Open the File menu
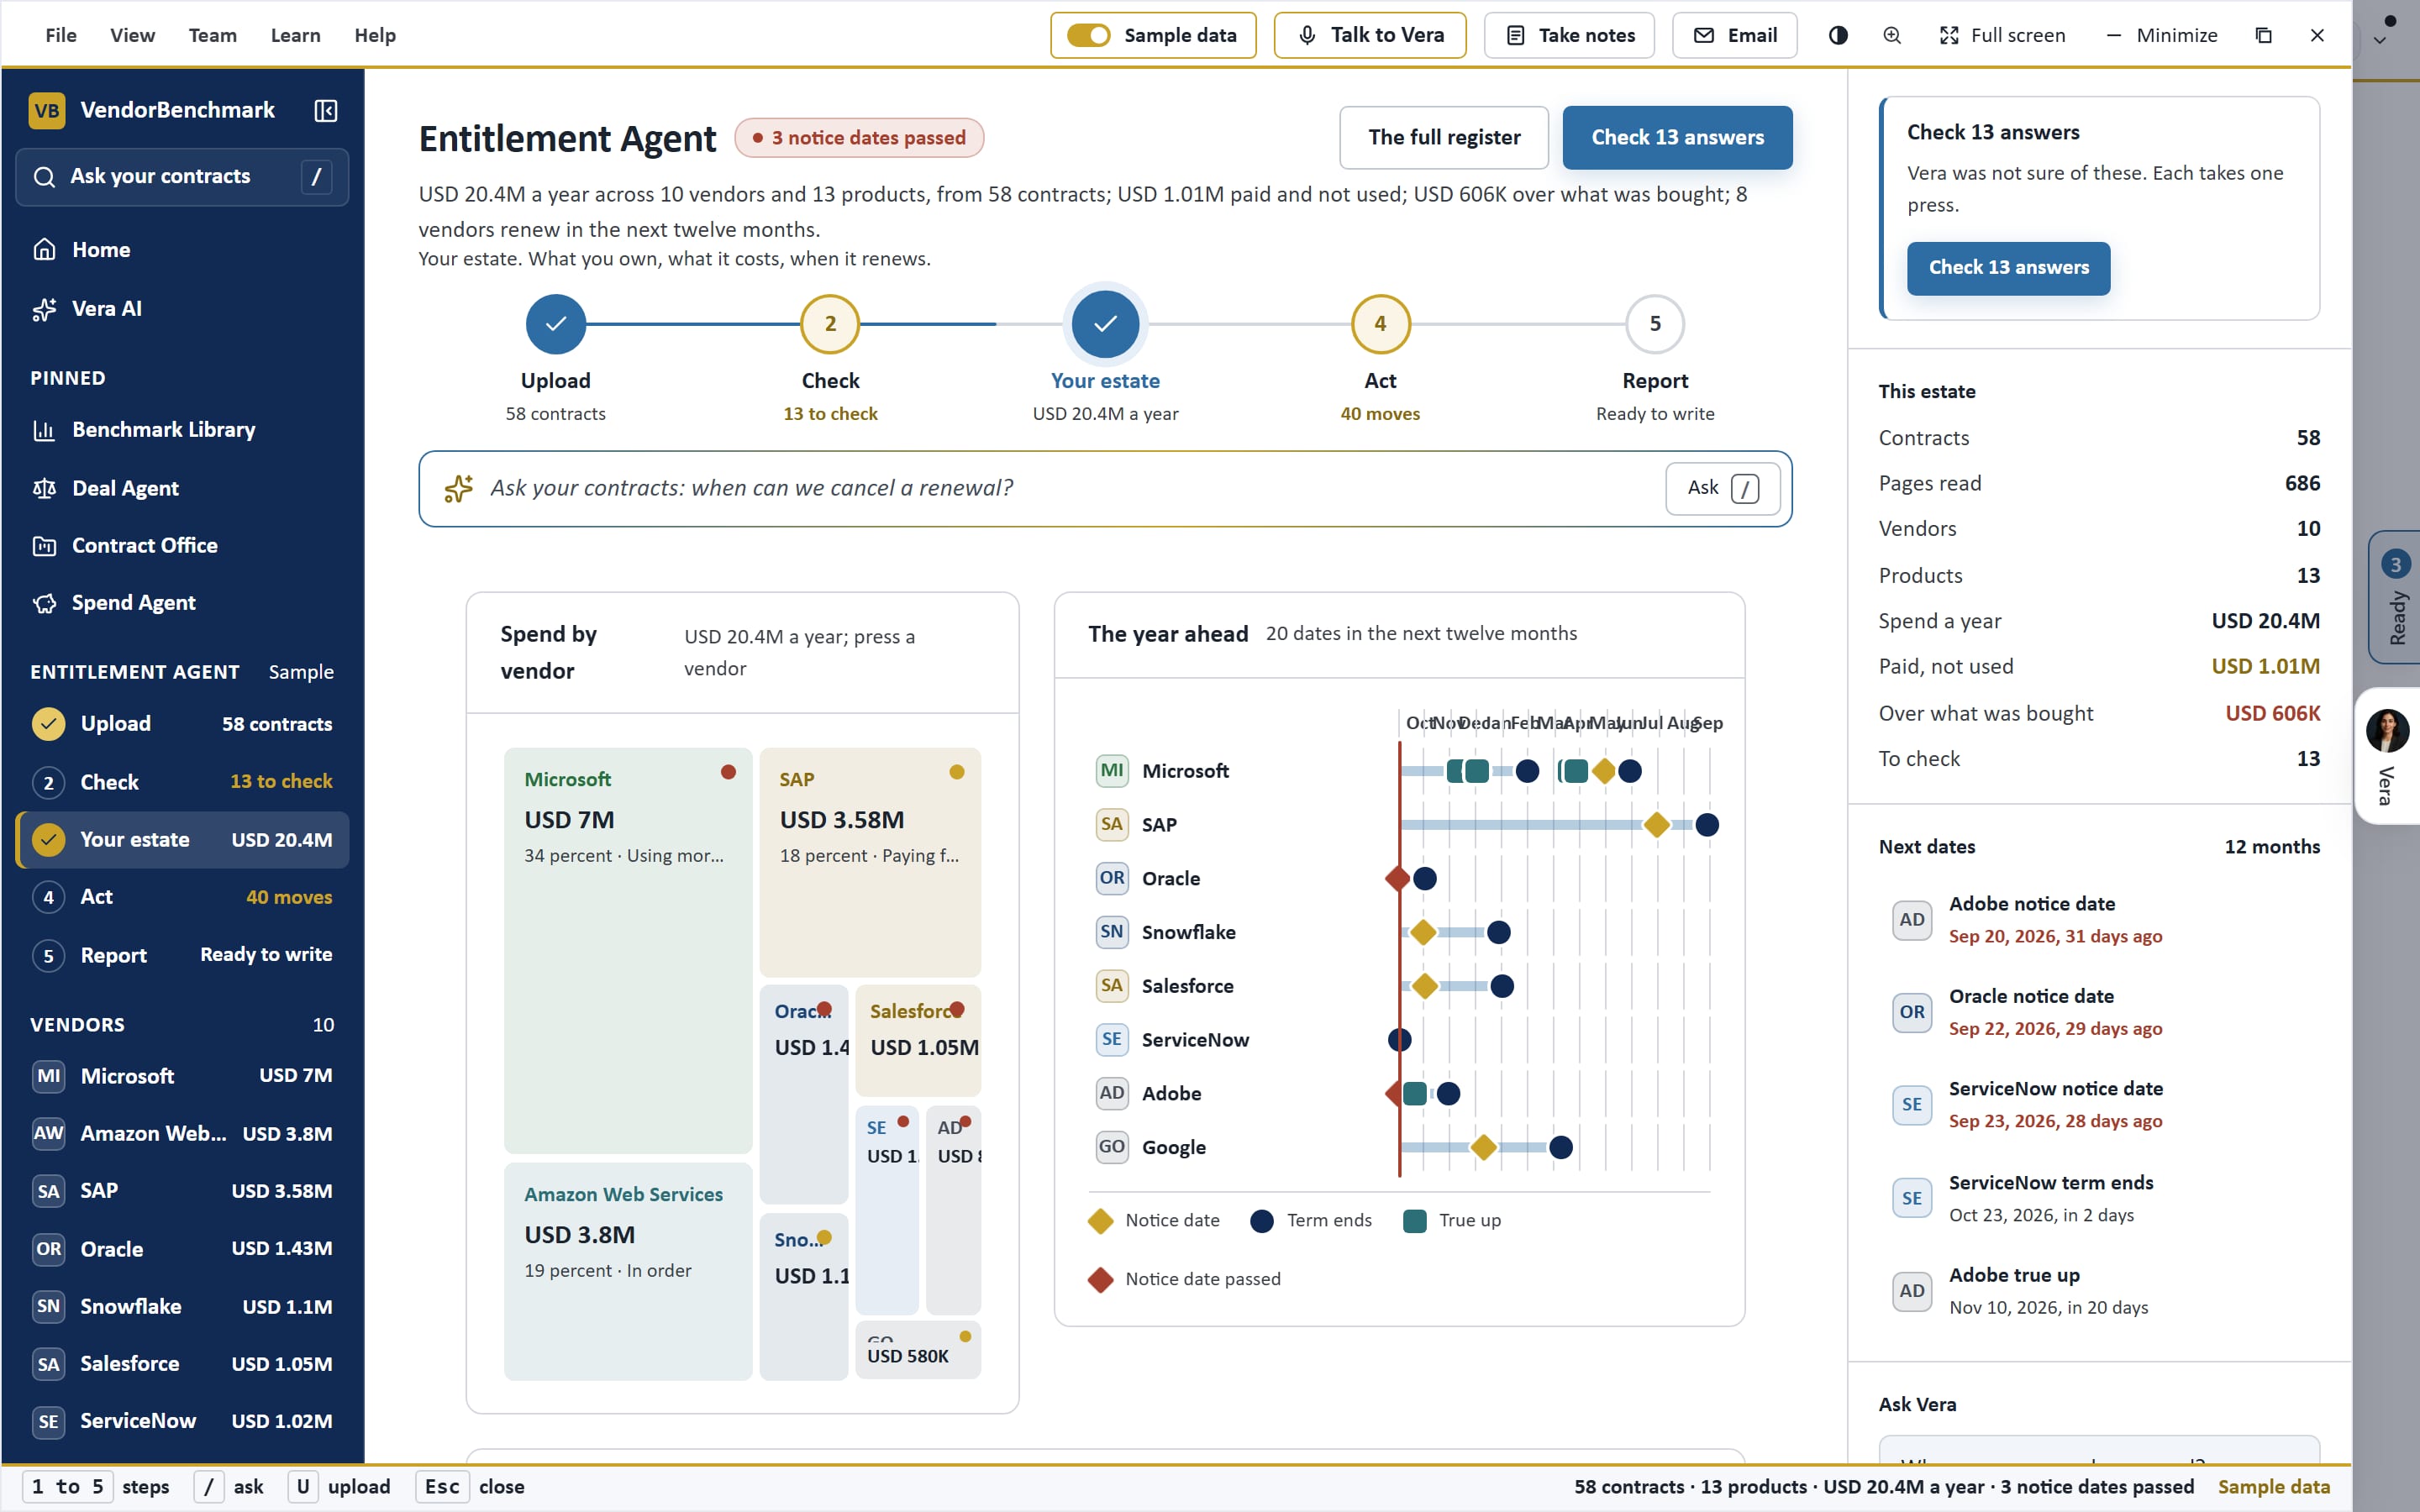 (x=61, y=35)
